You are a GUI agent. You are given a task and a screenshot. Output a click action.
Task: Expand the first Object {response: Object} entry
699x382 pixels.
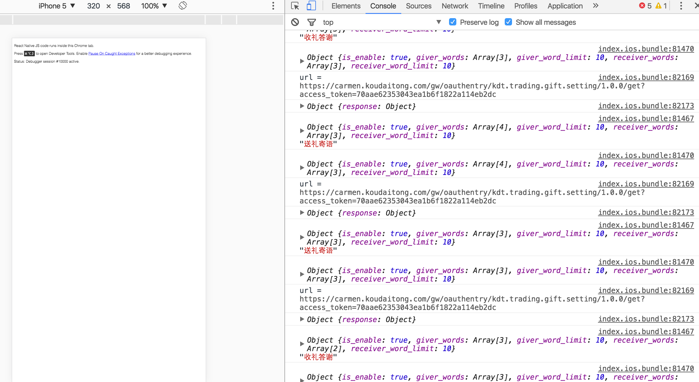pyautogui.click(x=302, y=106)
